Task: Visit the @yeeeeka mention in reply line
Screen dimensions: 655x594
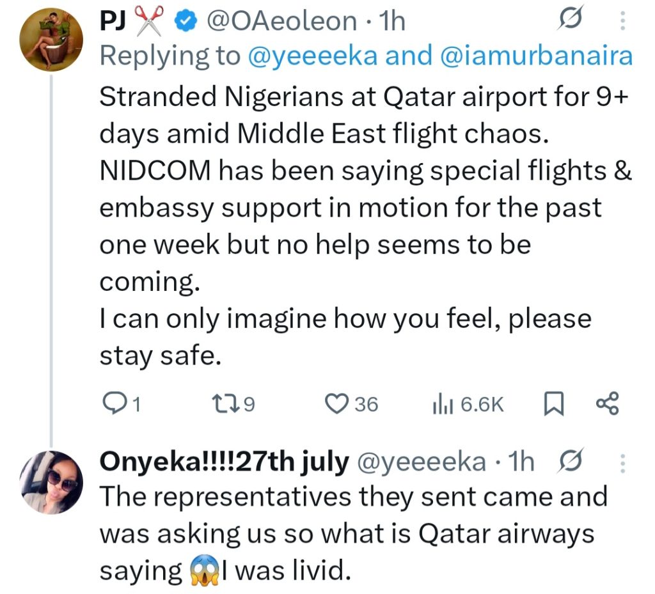Action: click(x=314, y=56)
